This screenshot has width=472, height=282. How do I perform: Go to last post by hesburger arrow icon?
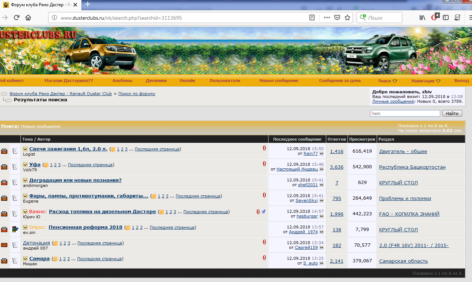pos(321,216)
